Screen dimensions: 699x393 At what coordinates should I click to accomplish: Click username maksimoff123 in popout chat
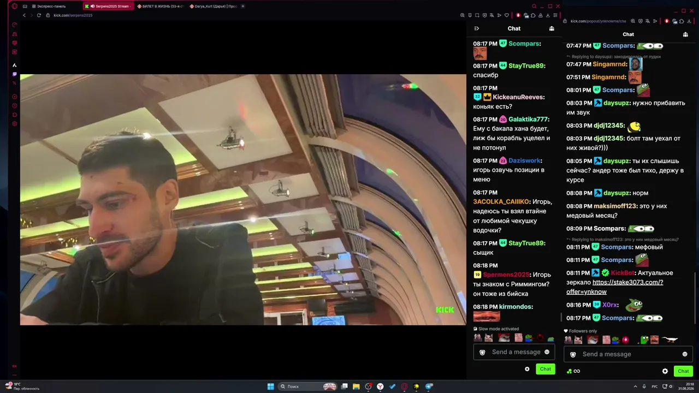pyautogui.click(x=615, y=206)
